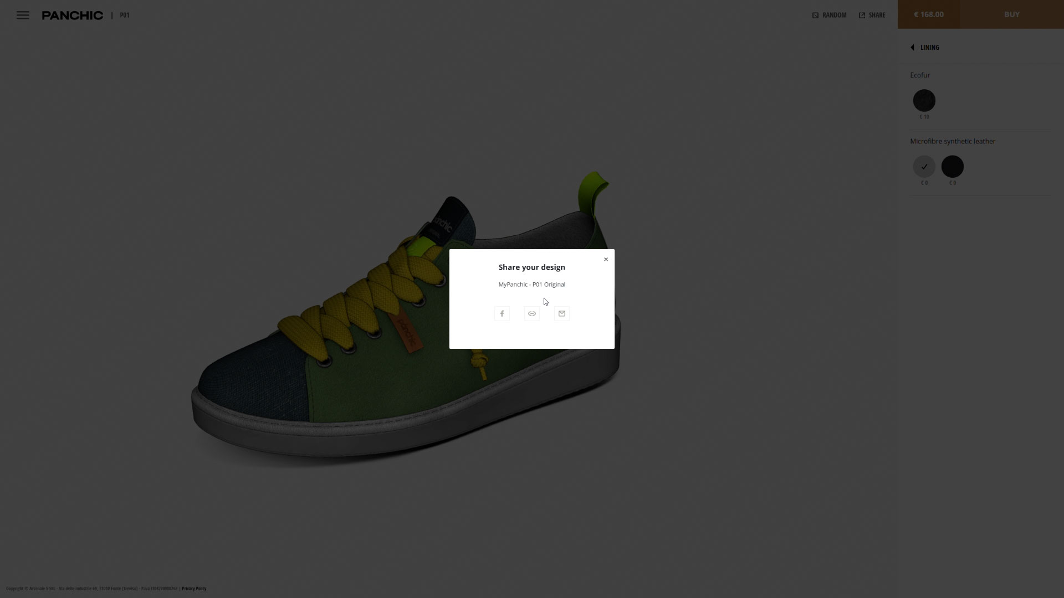The image size is (1064, 598).
Task: Click the RANDOM shuffle icon
Action: (815, 16)
